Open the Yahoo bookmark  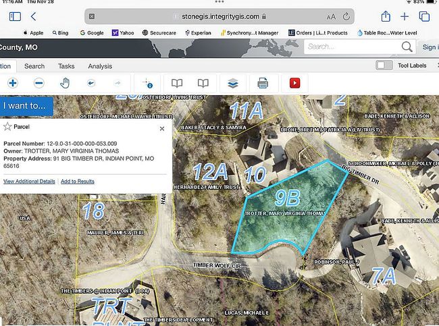click(x=123, y=33)
